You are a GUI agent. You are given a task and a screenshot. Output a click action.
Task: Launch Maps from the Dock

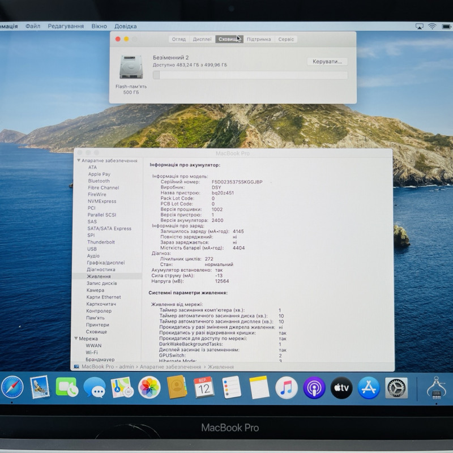click(x=122, y=387)
